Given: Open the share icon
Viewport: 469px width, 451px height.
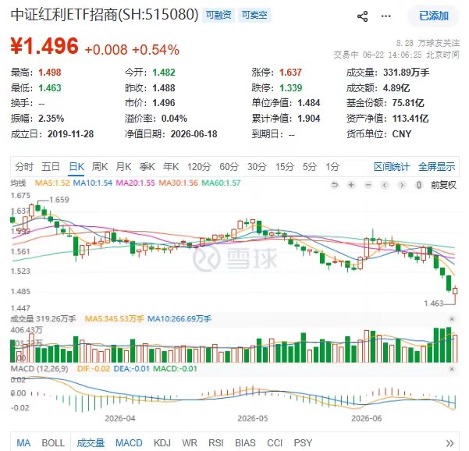Looking at the screenshot, I should pos(363,16).
